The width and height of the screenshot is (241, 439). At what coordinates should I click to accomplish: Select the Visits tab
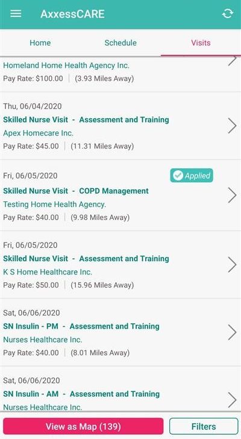tap(201, 43)
